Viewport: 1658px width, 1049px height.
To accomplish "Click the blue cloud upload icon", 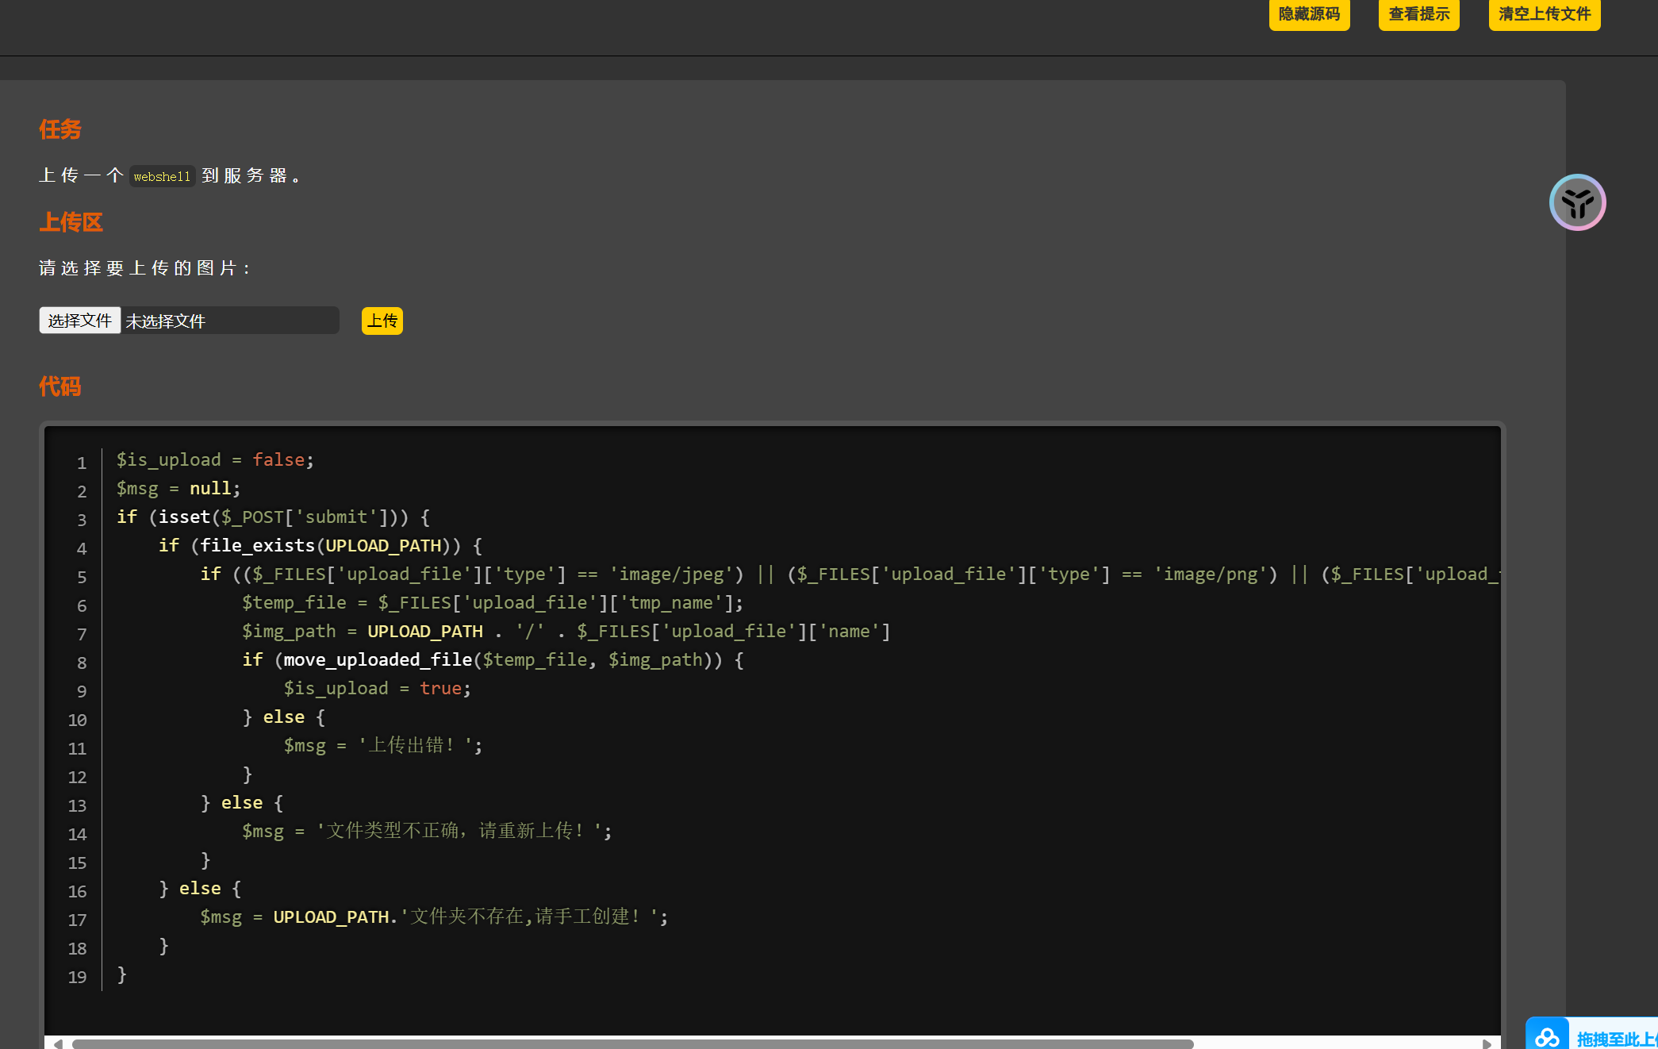I will [x=1547, y=1036].
